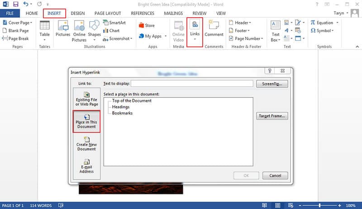Image resolution: width=362 pixels, height=209 pixels.
Task: Select Headings in the place list
Action: [x=120, y=107]
